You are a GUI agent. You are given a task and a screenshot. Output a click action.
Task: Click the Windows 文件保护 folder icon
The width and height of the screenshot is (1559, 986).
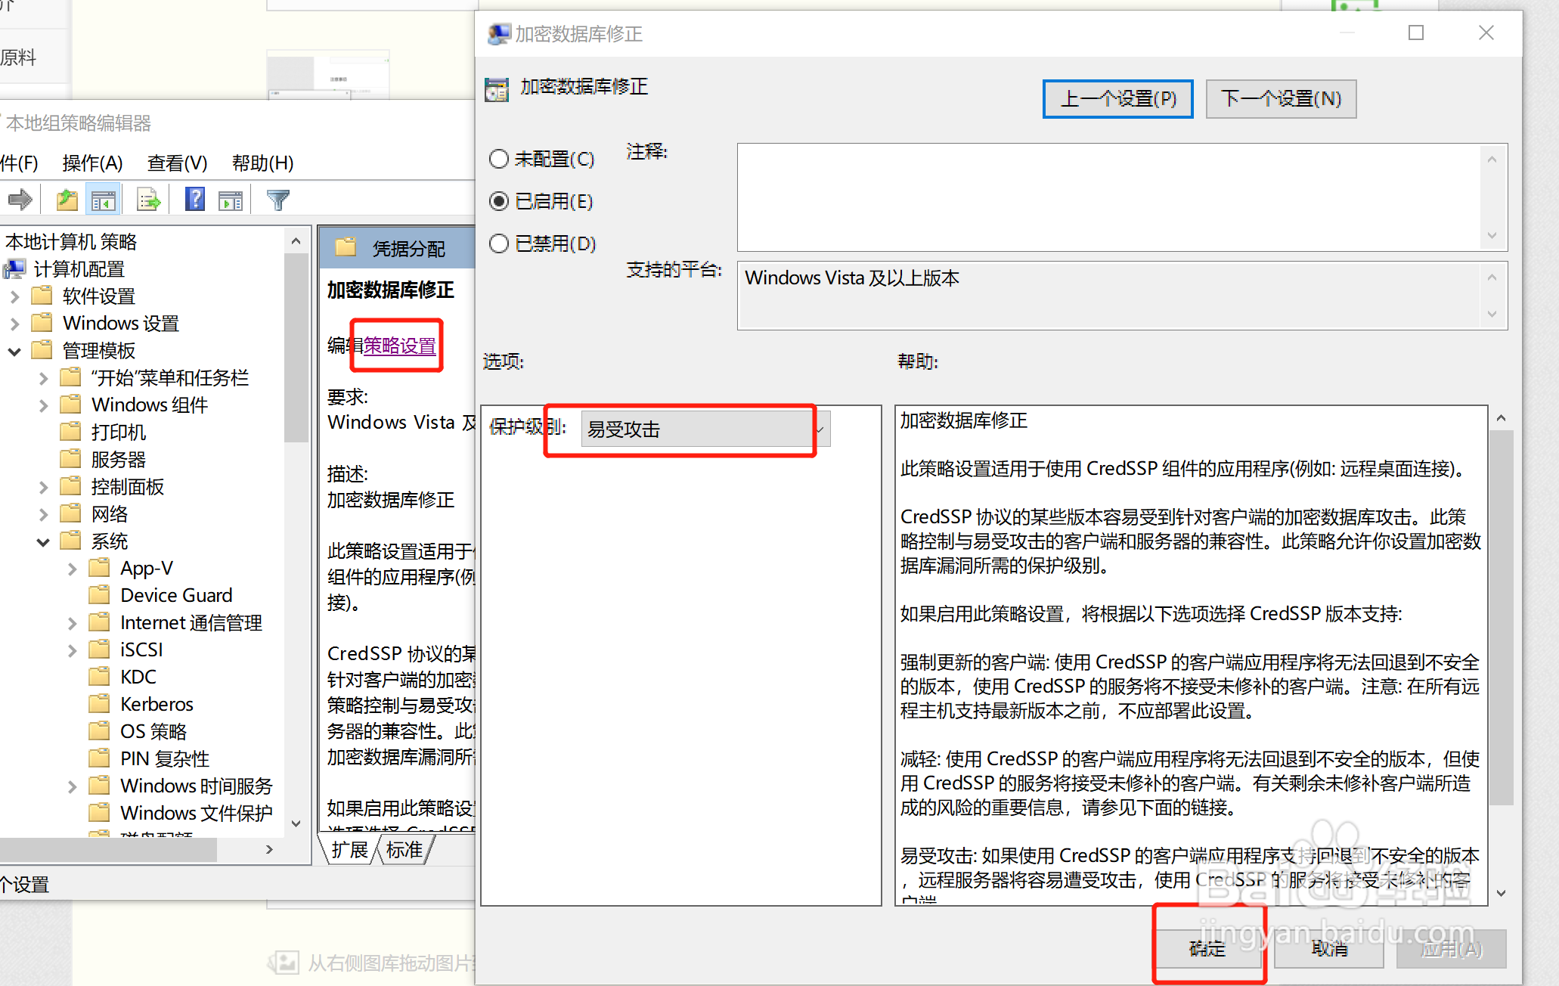(99, 813)
